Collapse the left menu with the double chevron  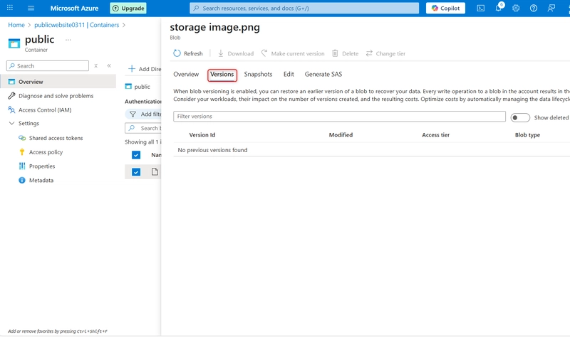(109, 65)
